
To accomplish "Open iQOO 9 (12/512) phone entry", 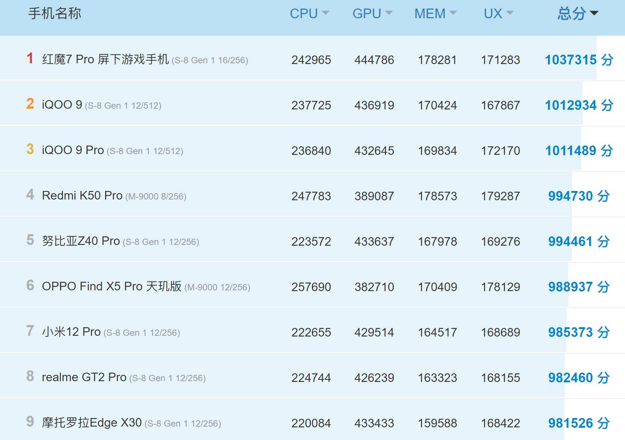I will pyautogui.click(x=62, y=105).
